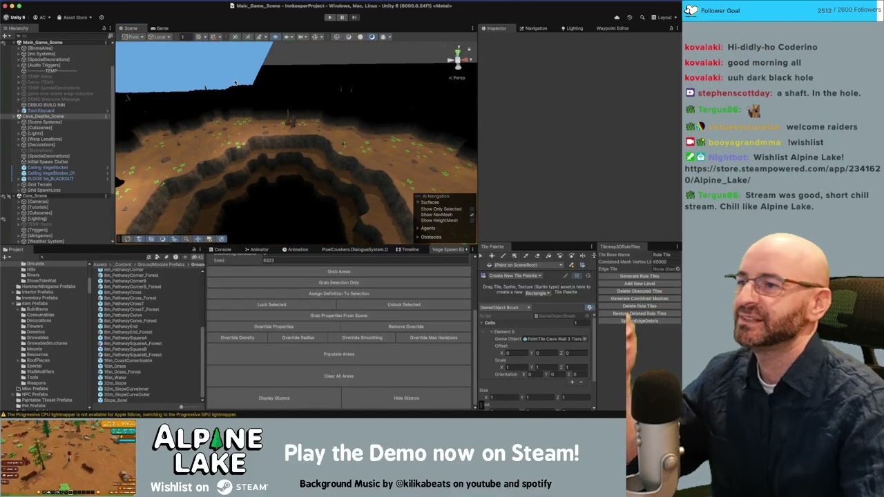Click the Seed value field
Viewport: 884px width, 497px height.
coord(366,260)
